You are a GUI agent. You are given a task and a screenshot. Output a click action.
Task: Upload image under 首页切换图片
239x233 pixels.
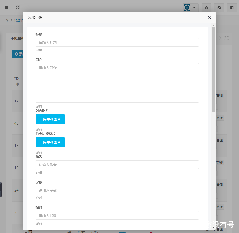(x=50, y=142)
